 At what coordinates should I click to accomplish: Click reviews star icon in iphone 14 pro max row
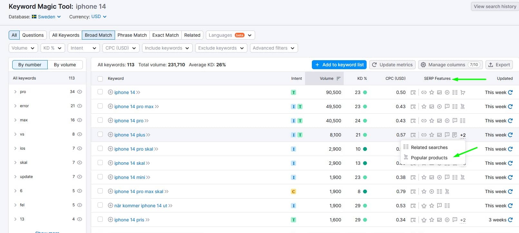click(x=424, y=107)
